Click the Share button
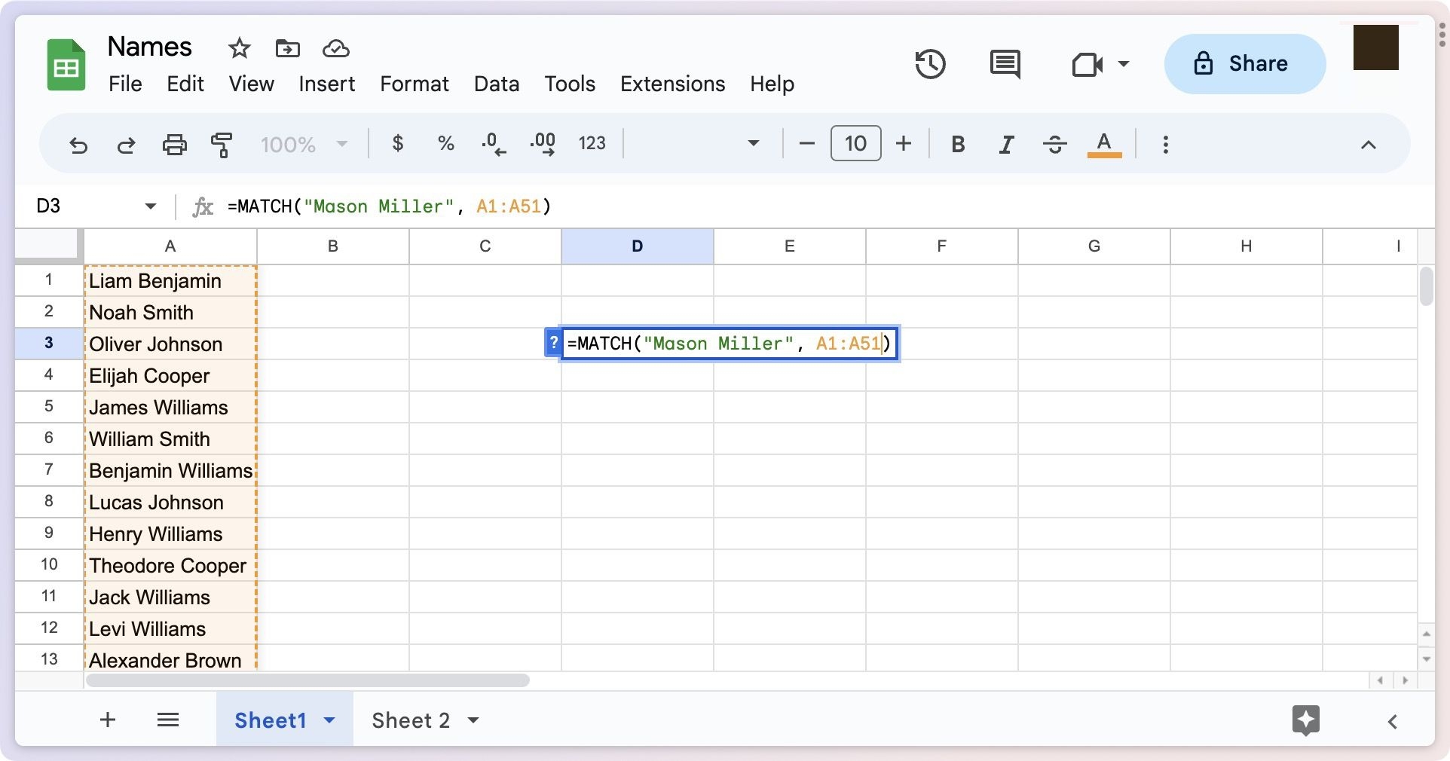Viewport: 1450px width, 761px height. point(1244,64)
